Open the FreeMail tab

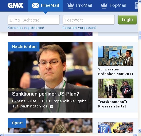pos(45,6)
